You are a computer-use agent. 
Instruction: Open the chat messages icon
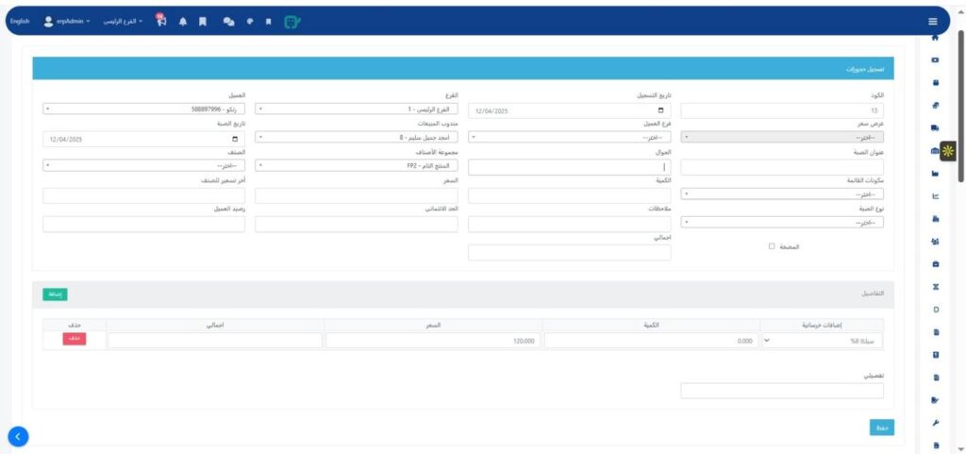click(x=228, y=21)
